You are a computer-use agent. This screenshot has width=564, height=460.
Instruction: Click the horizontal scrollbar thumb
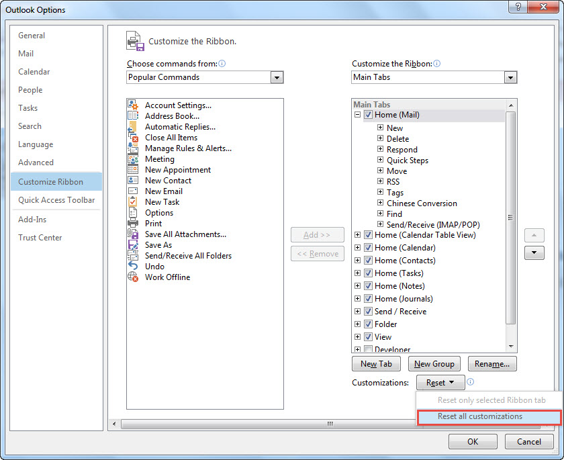coord(330,424)
